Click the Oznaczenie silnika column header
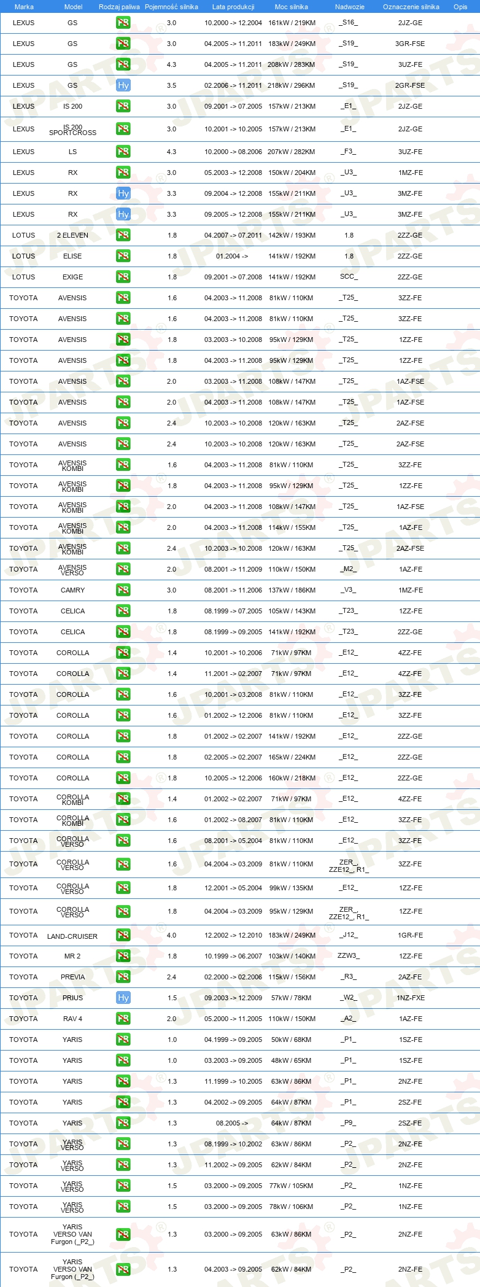The image size is (480, 1287). (411, 7)
